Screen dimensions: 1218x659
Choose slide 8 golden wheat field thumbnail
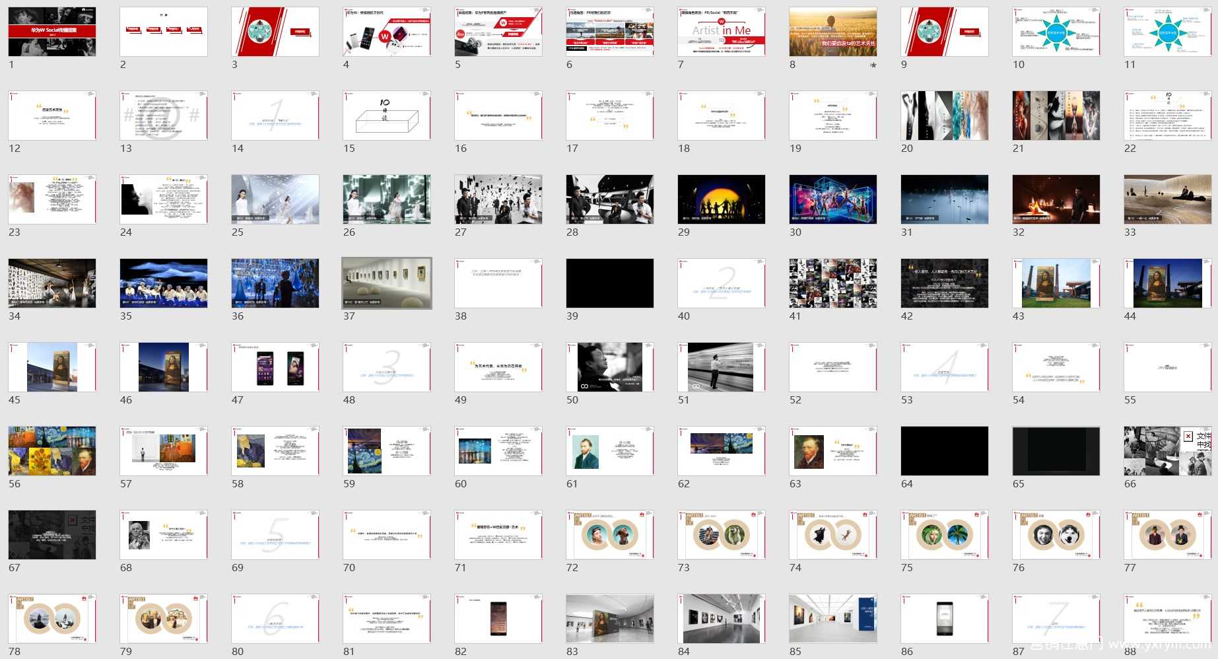click(833, 32)
